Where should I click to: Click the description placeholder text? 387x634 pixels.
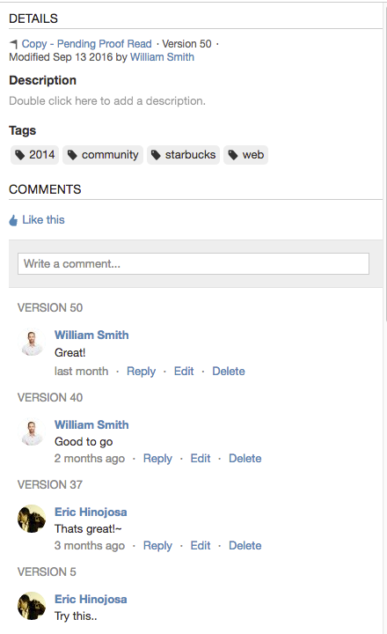[x=107, y=101]
